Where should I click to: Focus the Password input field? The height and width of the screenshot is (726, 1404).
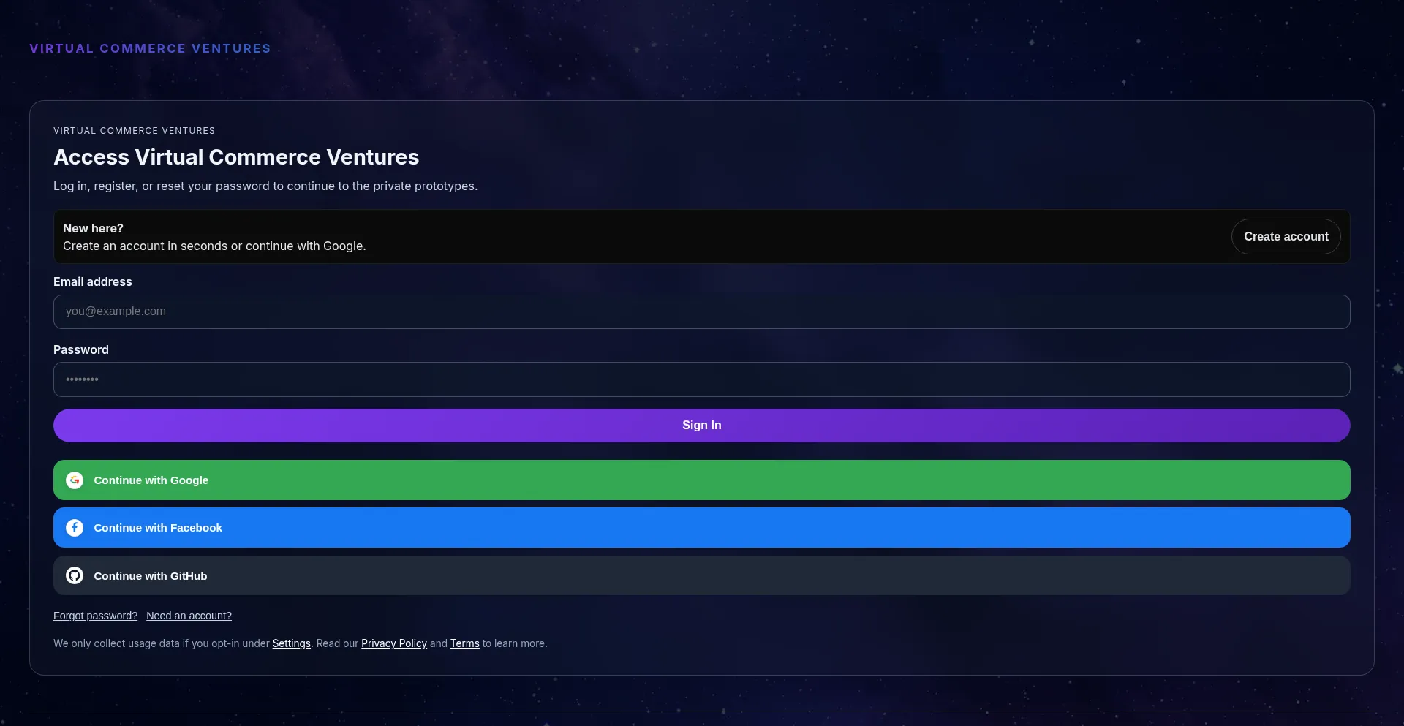point(701,379)
